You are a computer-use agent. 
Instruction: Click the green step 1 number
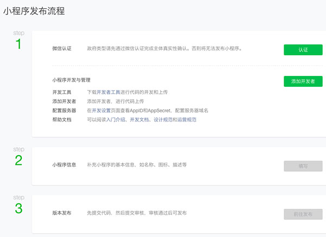pos(18,44)
